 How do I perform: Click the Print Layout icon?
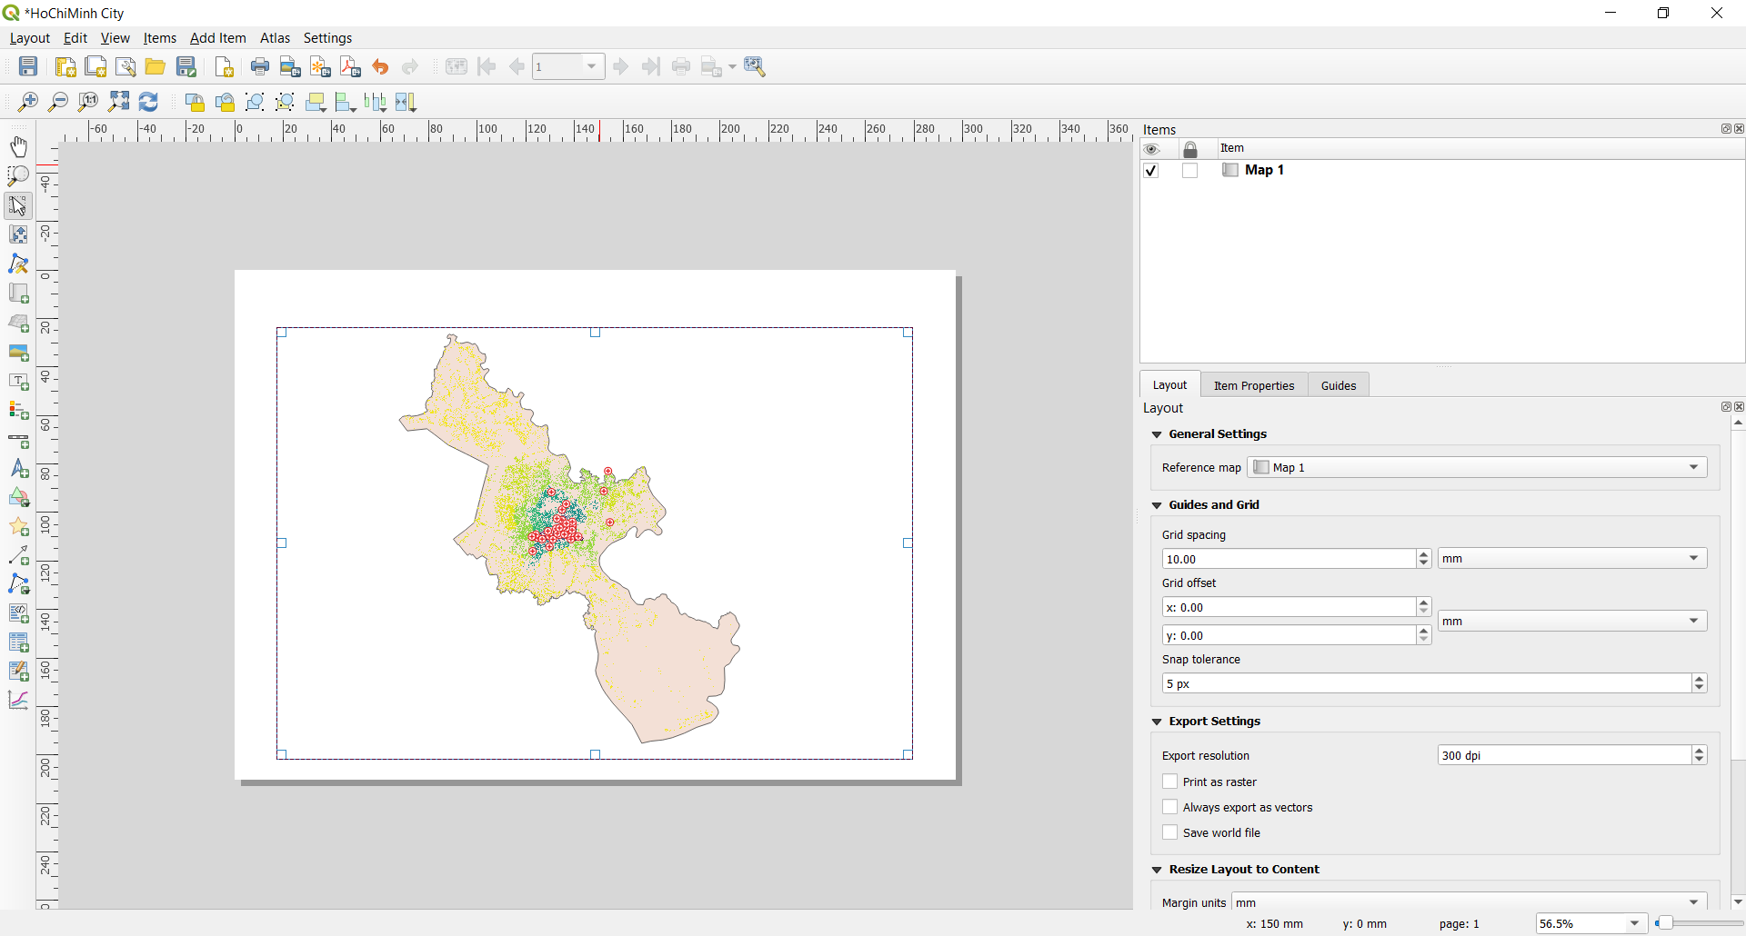[x=260, y=66]
